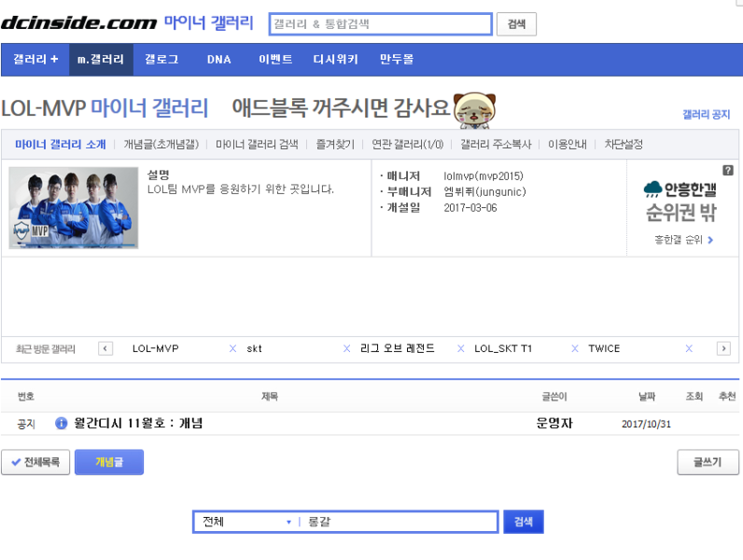Screen dimensions: 743x560
Task: Click manager lolmvp(mvp2015)
Action: coord(484,176)
